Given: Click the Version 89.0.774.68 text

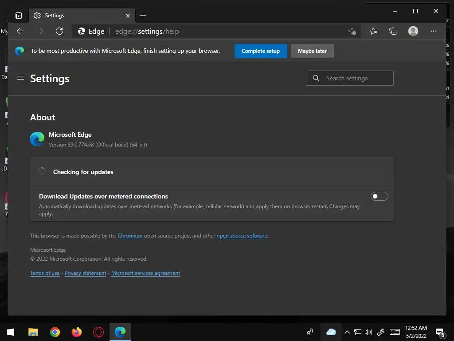Looking at the screenshot, I should point(98,145).
